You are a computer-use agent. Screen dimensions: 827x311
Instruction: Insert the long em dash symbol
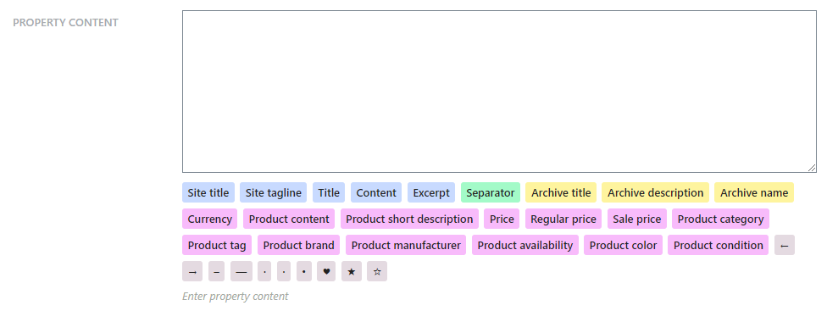point(241,271)
